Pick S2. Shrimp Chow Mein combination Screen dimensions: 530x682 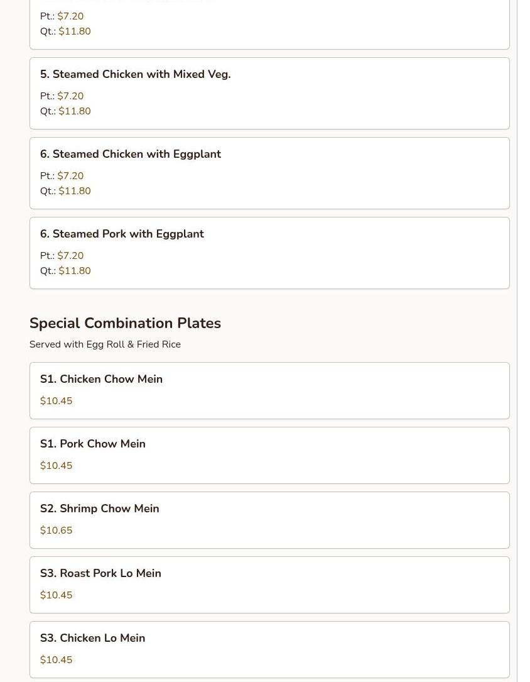pos(99,509)
